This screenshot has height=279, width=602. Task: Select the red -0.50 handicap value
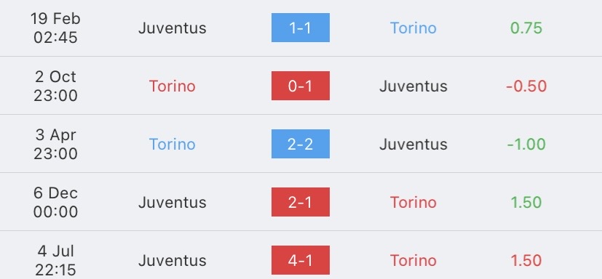pos(526,86)
